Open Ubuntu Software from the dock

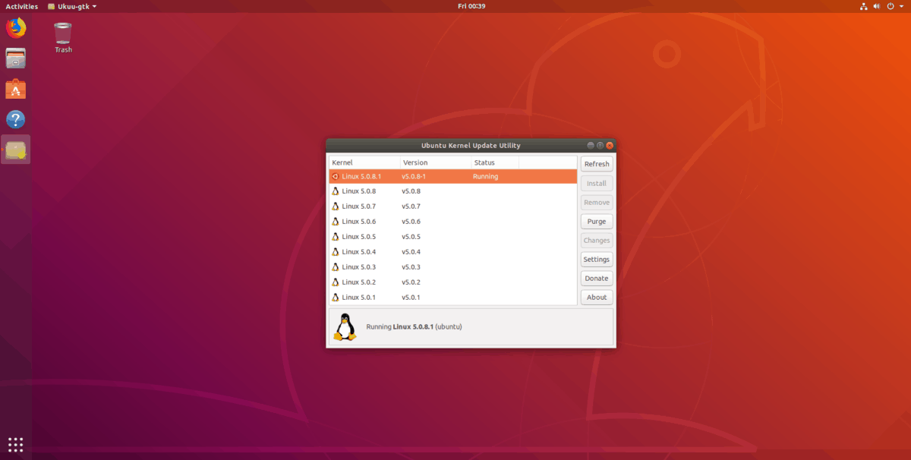[x=15, y=89]
